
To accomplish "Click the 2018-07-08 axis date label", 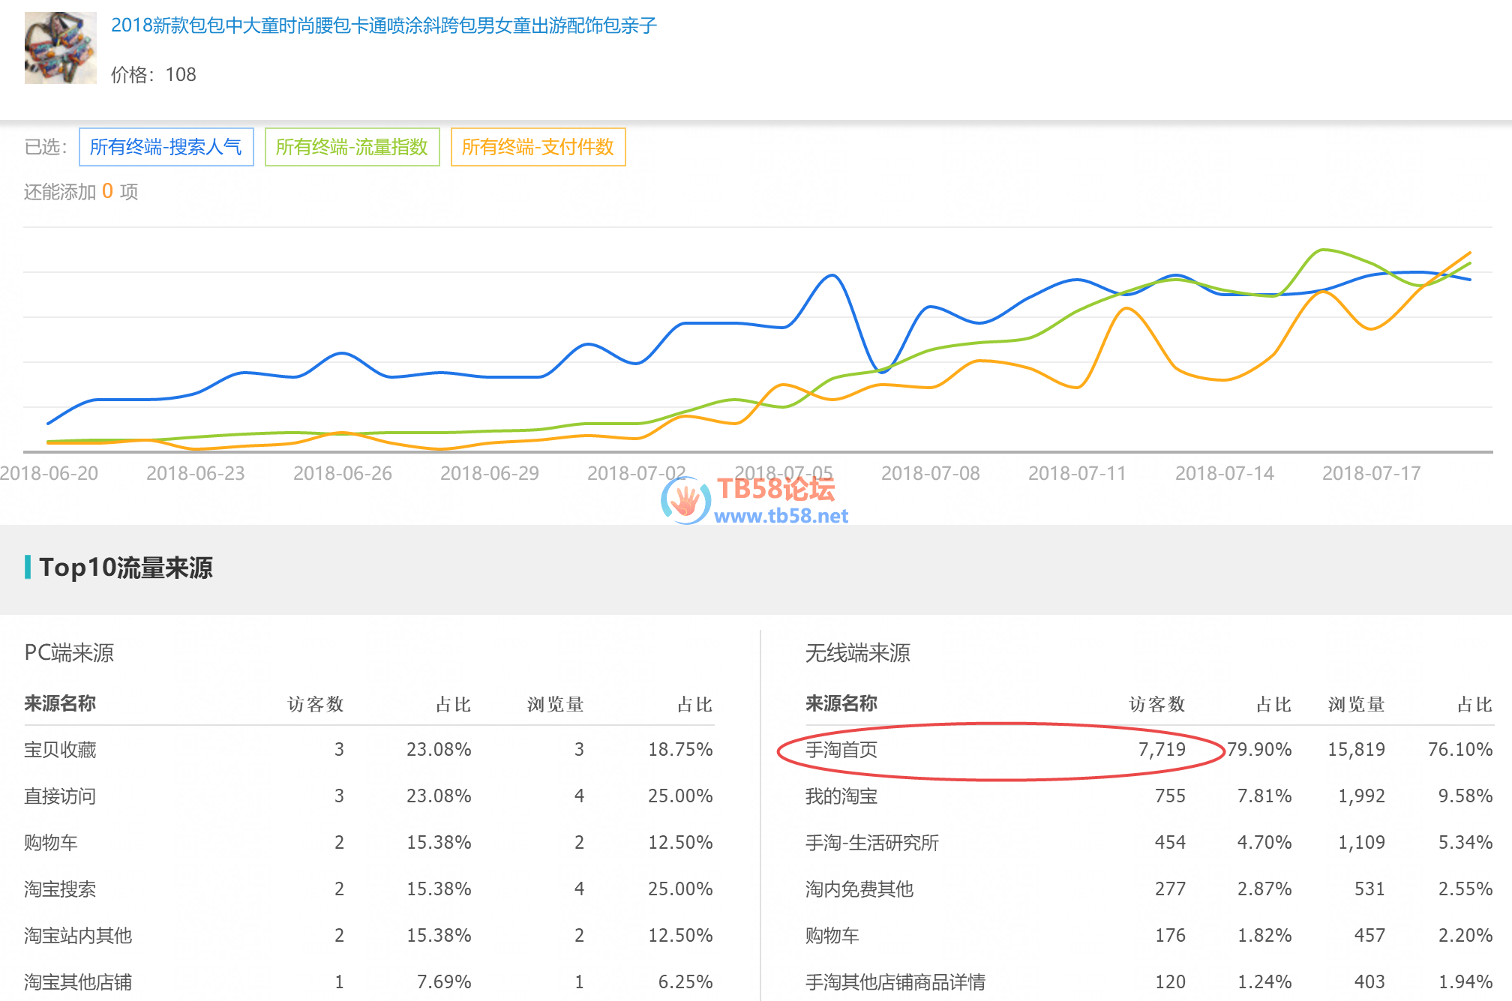I will 931,473.
